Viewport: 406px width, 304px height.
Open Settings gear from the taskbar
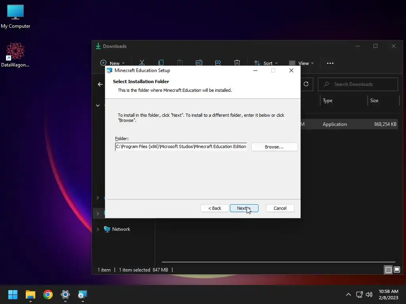65,294
